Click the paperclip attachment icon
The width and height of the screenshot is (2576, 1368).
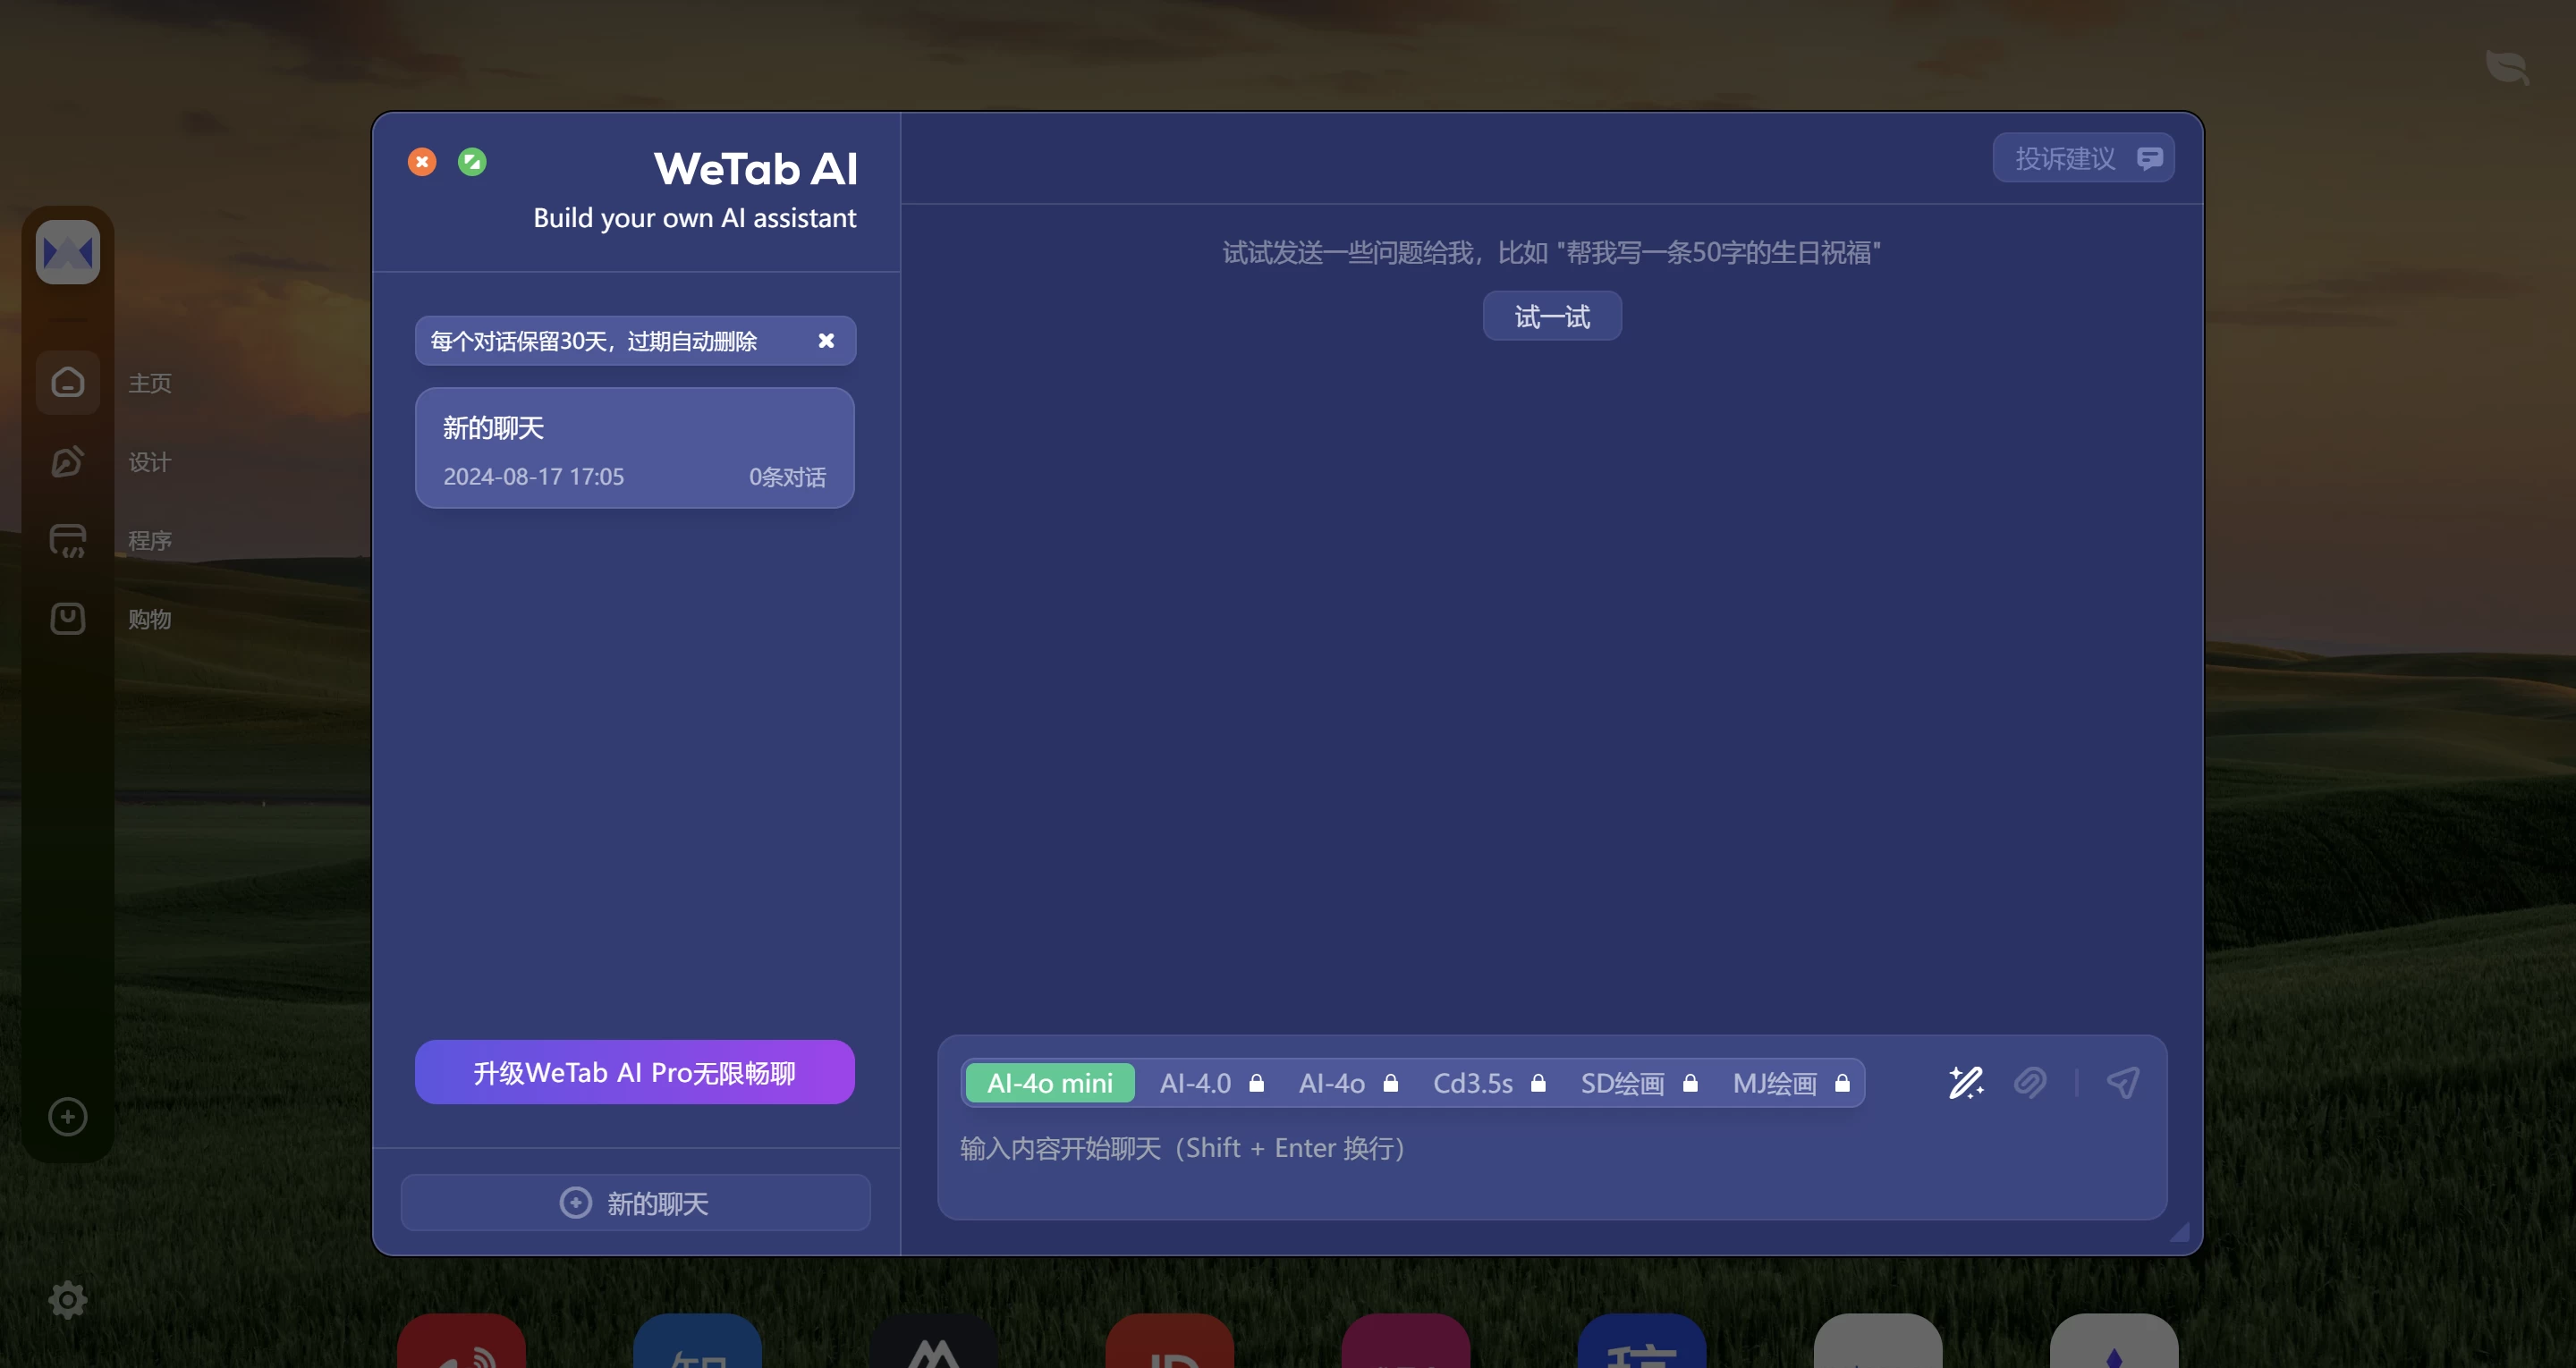click(2030, 1083)
